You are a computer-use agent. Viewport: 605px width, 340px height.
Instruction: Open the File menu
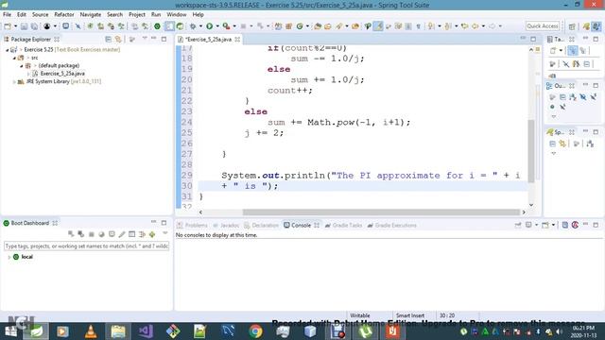click(7, 15)
